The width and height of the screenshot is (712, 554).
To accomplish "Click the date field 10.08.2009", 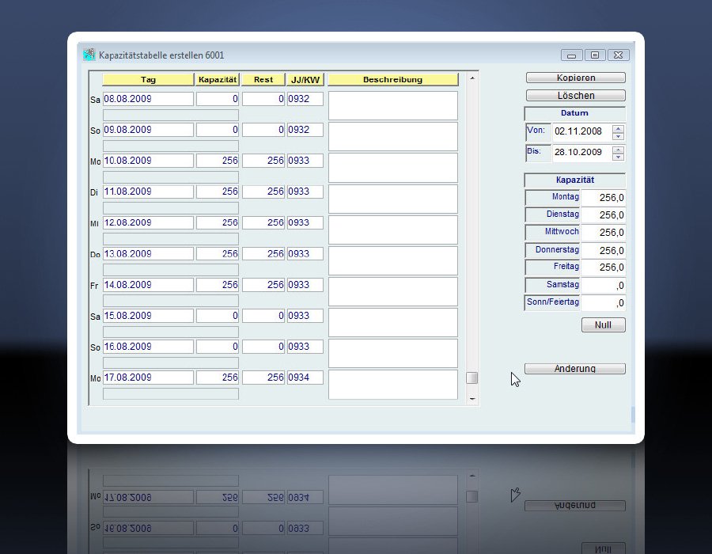I will point(148,161).
